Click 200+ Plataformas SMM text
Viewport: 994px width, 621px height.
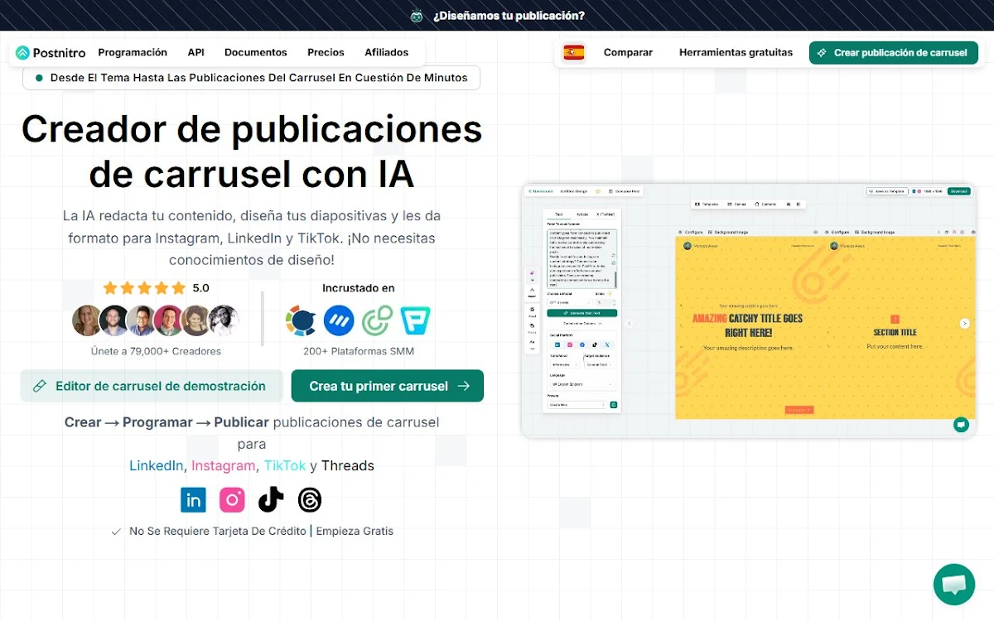[x=359, y=351]
